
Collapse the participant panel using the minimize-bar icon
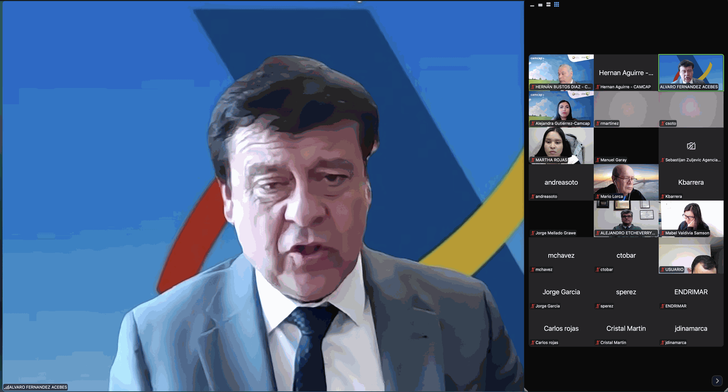[x=532, y=5]
